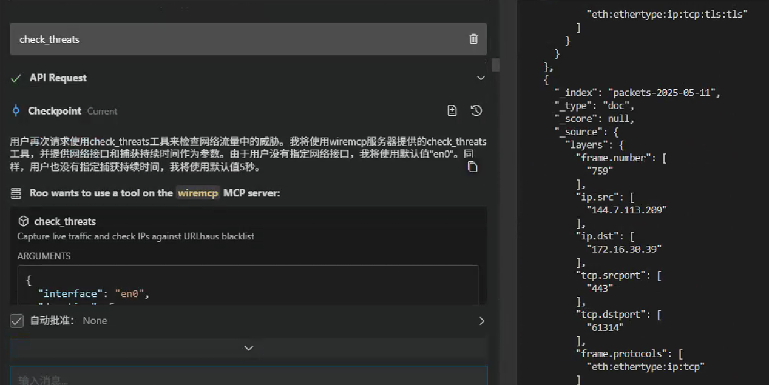The height and width of the screenshot is (385, 769).
Task: Click the "interface": "en0" argument line
Action: pyautogui.click(x=93, y=294)
